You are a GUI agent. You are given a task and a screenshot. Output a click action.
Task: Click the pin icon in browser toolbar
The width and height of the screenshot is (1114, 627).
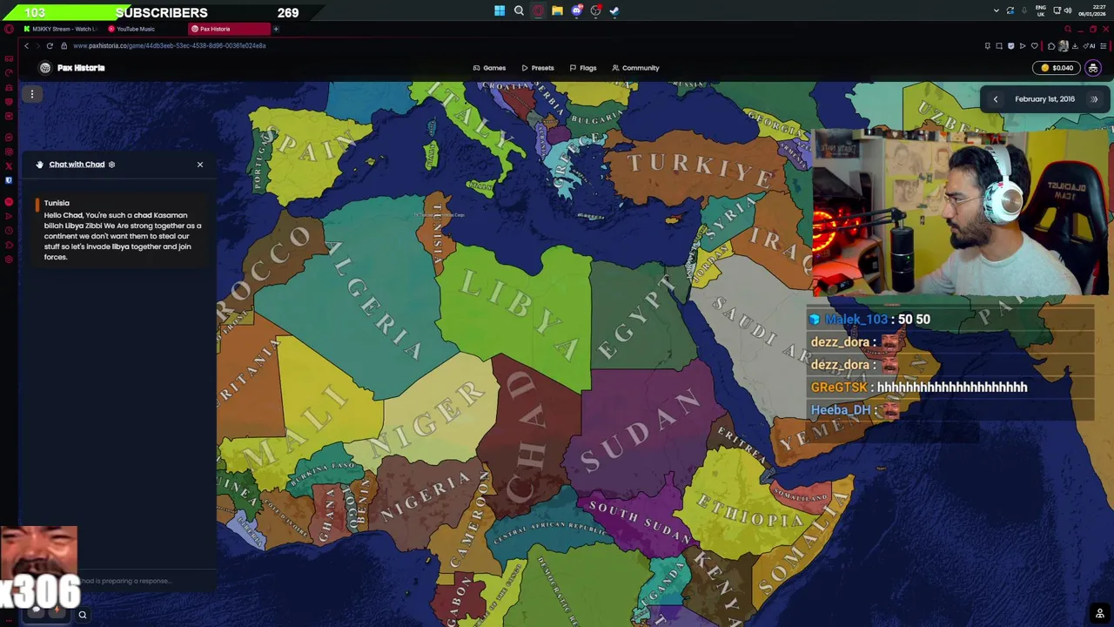pos(987,46)
